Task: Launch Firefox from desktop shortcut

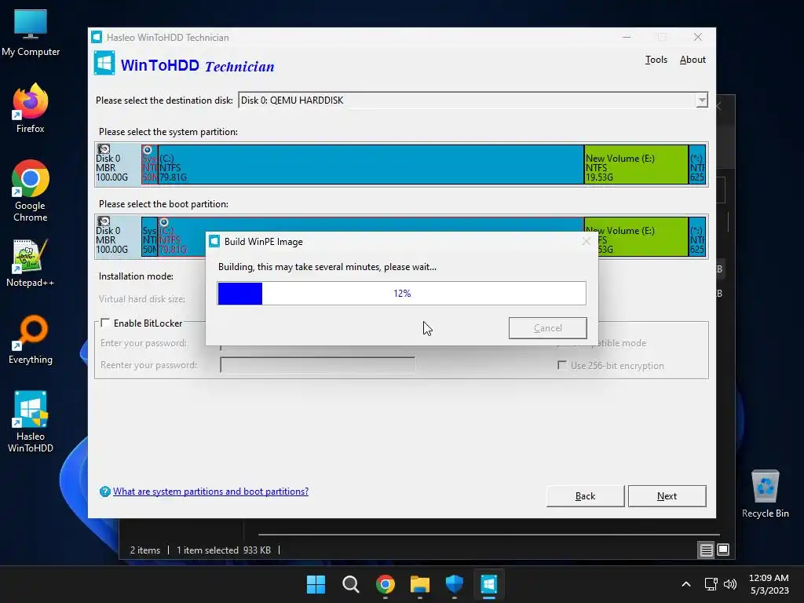Action: [31, 108]
